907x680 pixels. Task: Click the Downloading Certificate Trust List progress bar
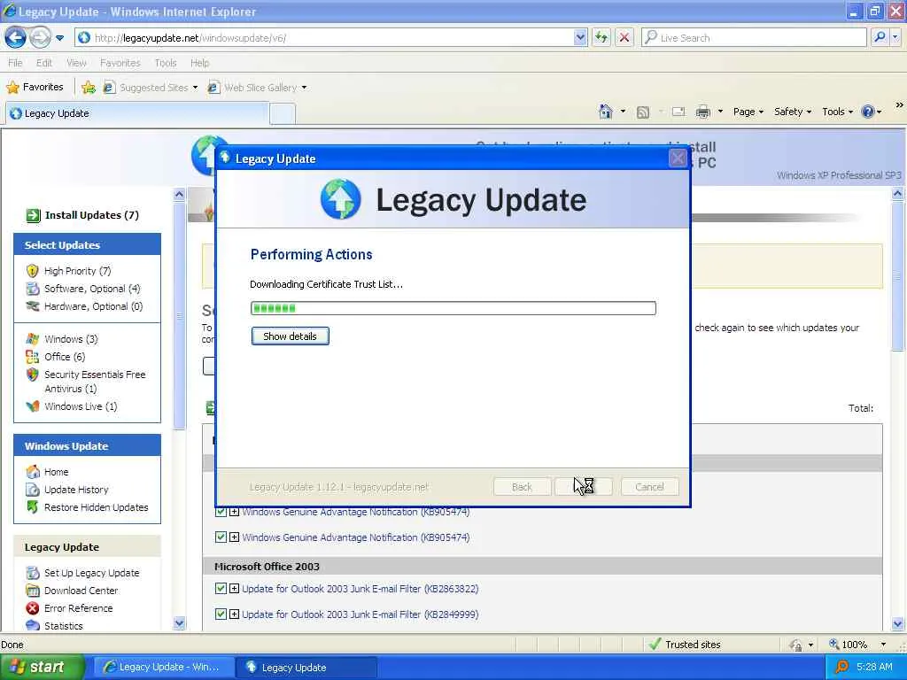pyautogui.click(x=453, y=308)
